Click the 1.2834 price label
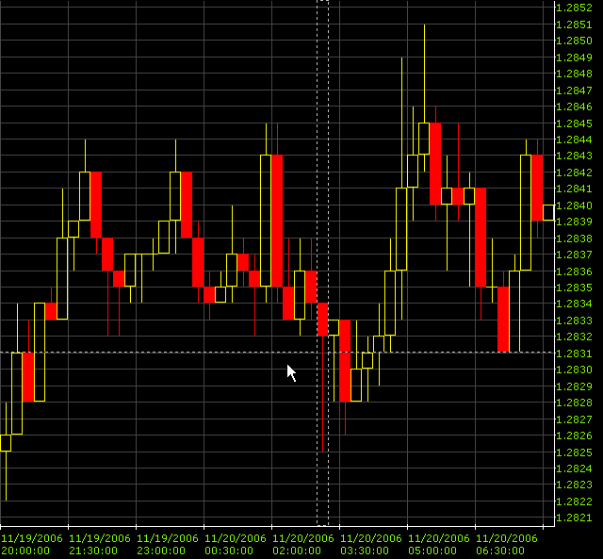 (x=574, y=304)
